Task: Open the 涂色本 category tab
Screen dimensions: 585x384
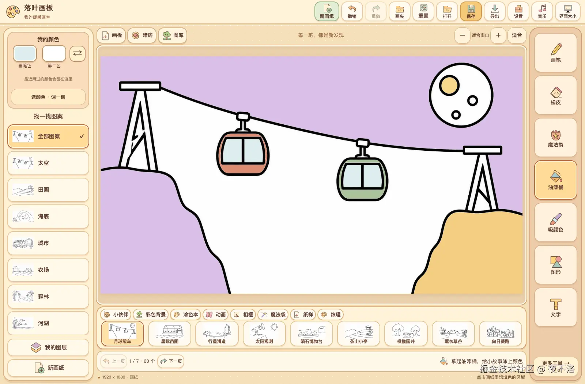Action: [186, 315]
